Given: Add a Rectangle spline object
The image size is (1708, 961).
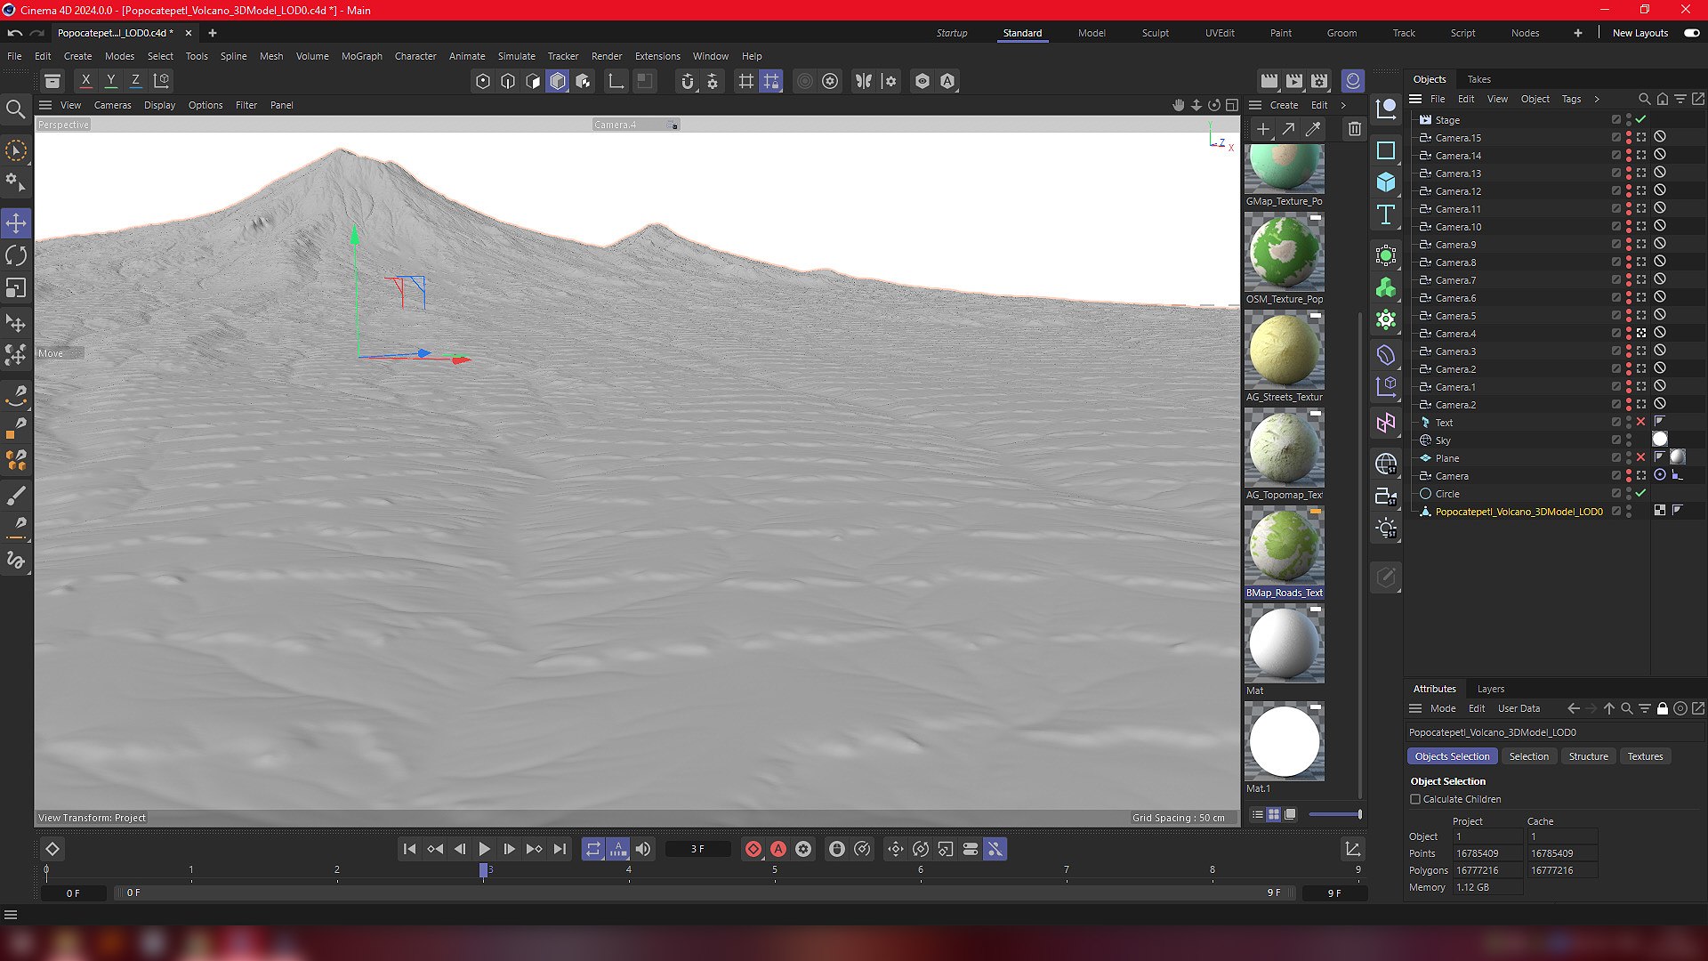Looking at the screenshot, I should pyautogui.click(x=1386, y=150).
